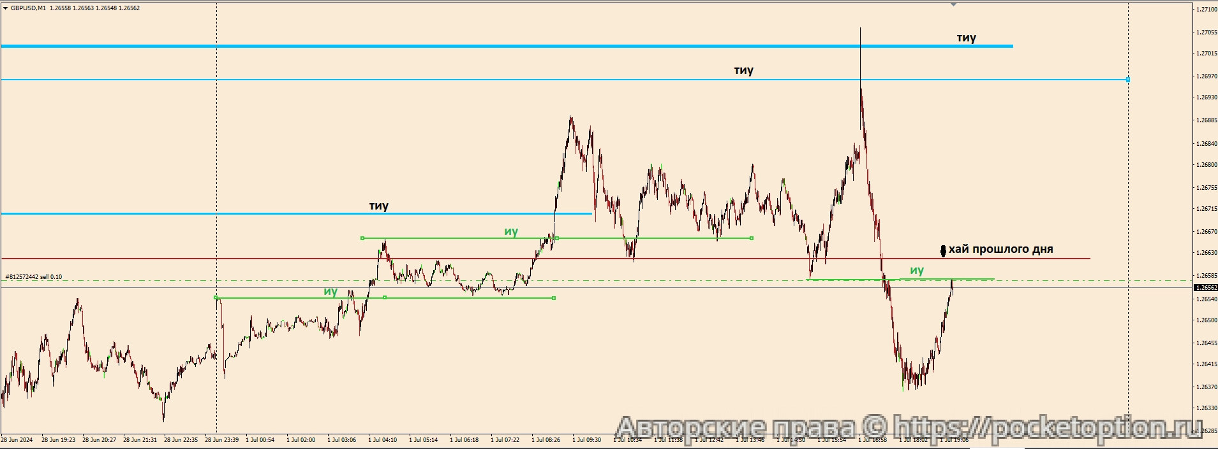This screenshot has height=449, width=1218.
Task: Click the left anchor handle of the lowest green line
Action: (216, 297)
